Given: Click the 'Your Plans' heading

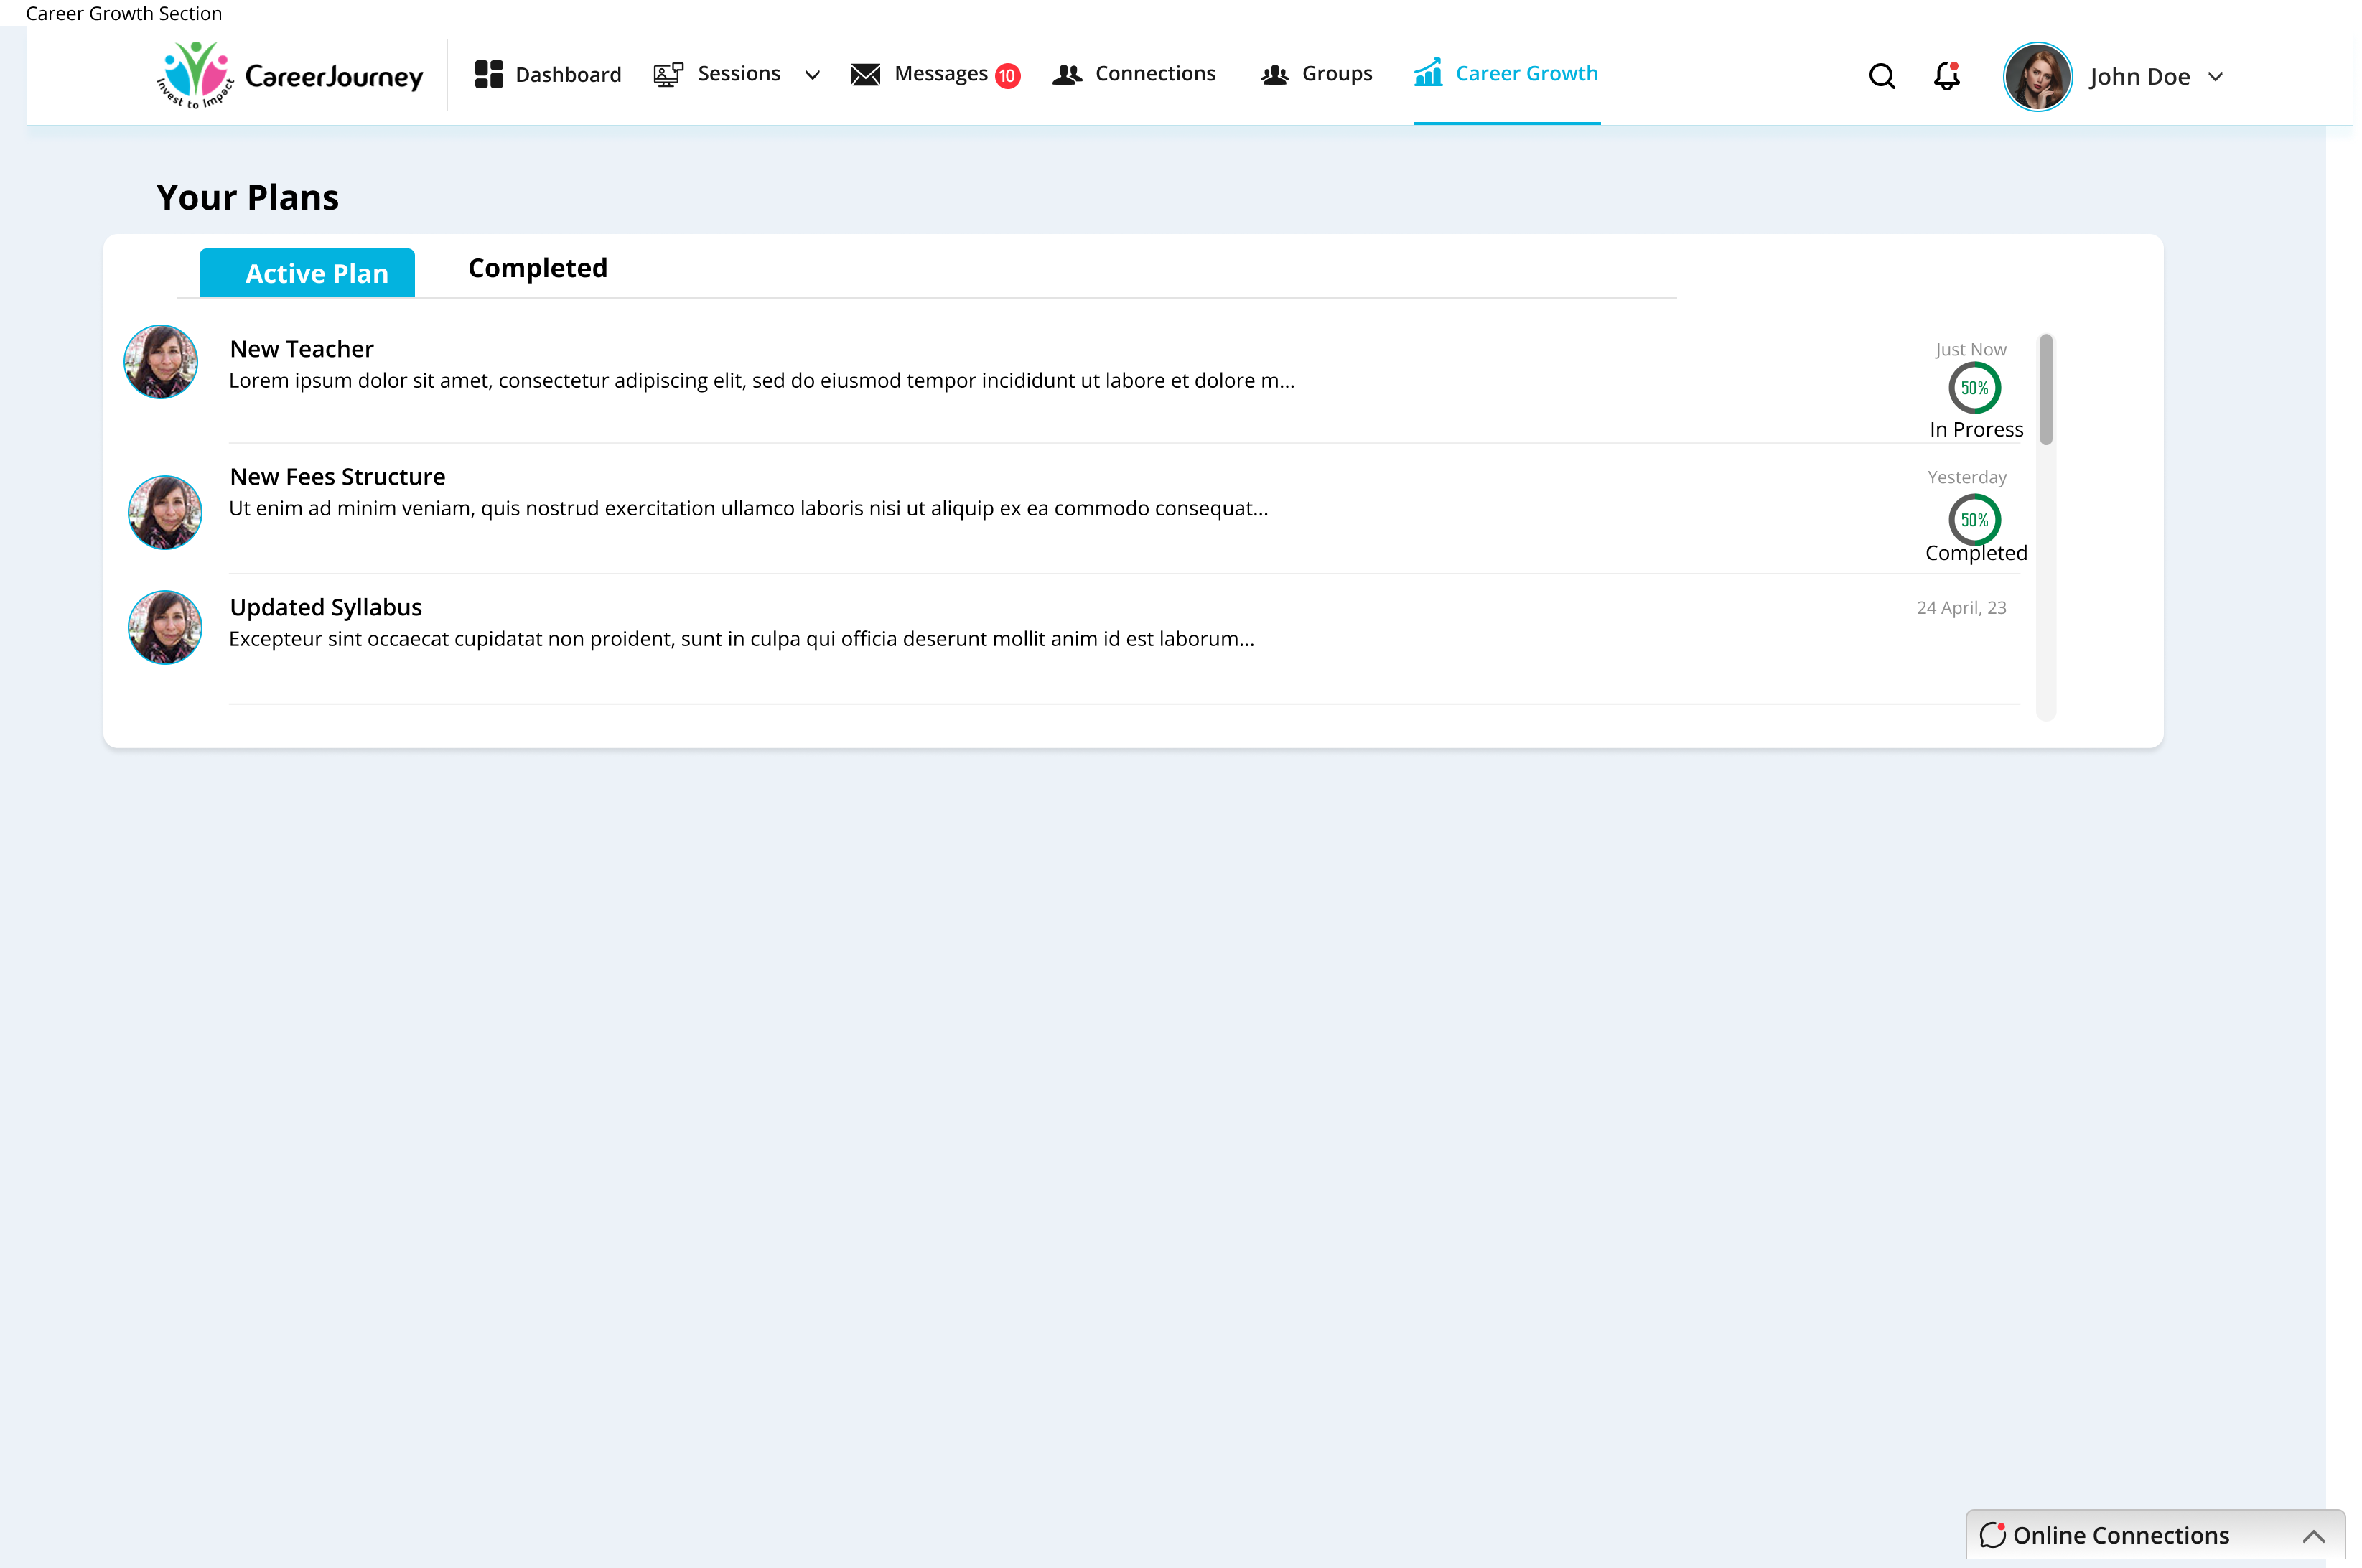Looking at the screenshot, I should point(247,198).
